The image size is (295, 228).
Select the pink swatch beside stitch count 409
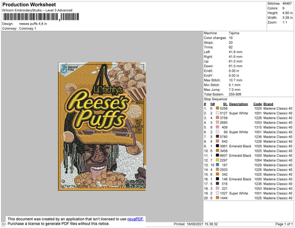coord(217,127)
